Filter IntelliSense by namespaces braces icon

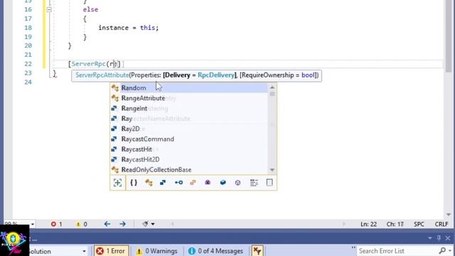coord(134,183)
